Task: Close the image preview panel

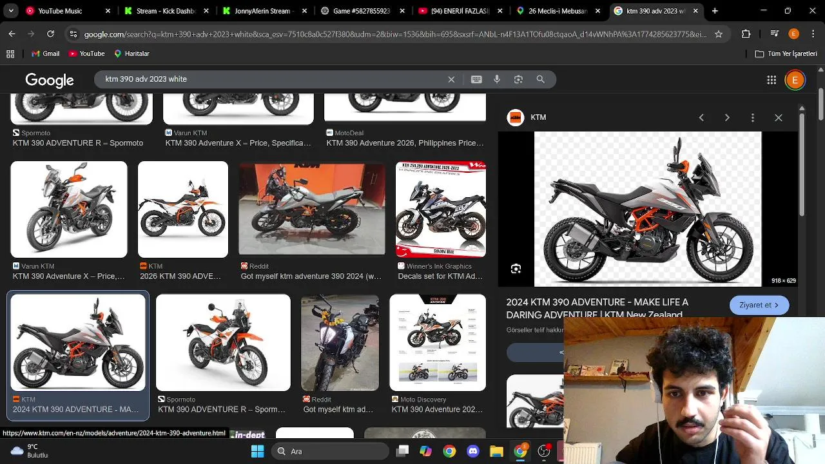Action: 779,118
